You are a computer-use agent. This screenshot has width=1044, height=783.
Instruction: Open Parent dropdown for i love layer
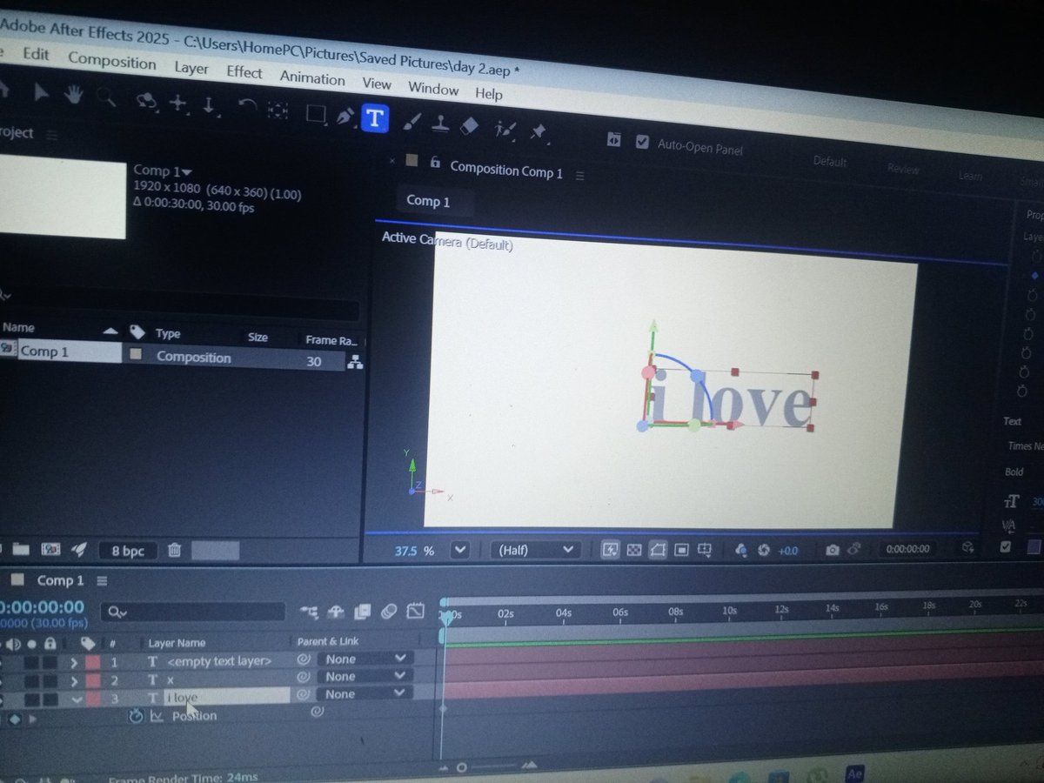[x=365, y=693]
